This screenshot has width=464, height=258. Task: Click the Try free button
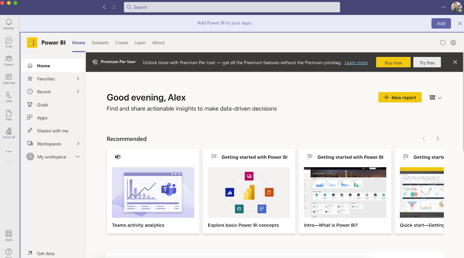tap(427, 62)
